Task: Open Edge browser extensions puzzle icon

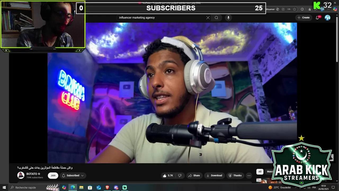Action: (x=302, y=9)
